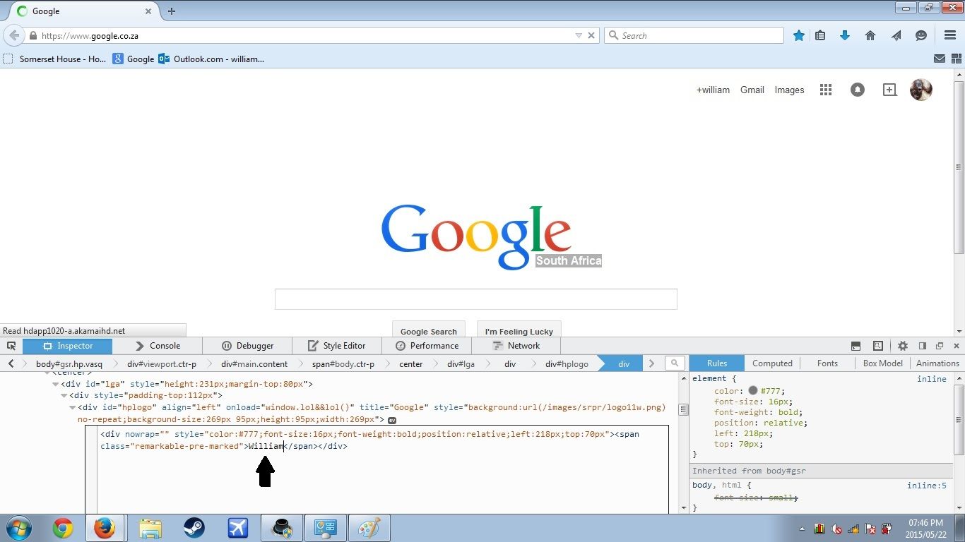Activate the element picker tool
This screenshot has width=965, height=542.
[11, 346]
